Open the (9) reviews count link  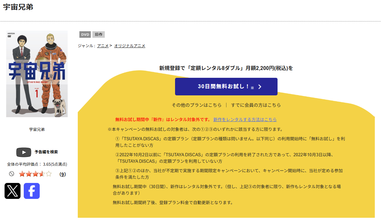pos(63,174)
